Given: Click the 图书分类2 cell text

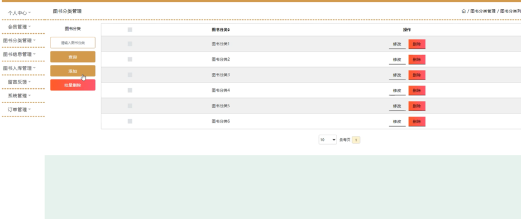Looking at the screenshot, I should pyautogui.click(x=220, y=59).
